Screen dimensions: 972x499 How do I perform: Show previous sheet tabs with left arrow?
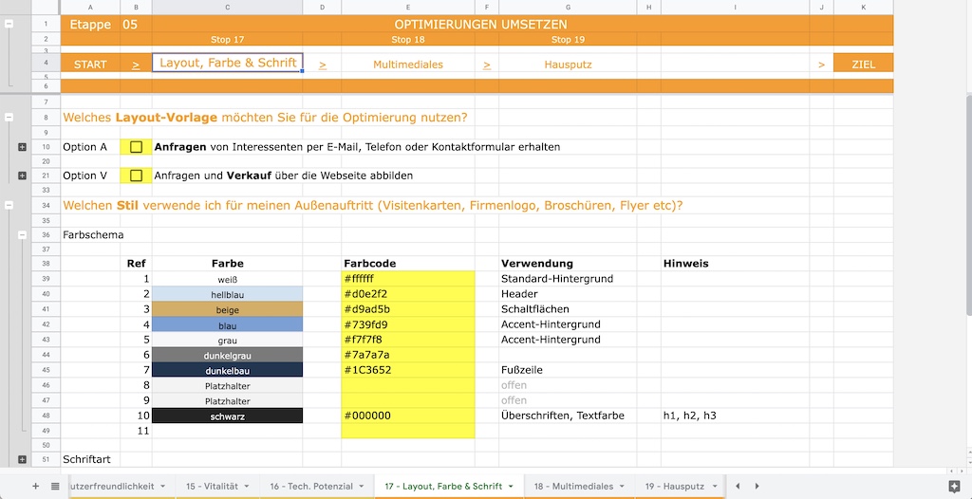coord(737,486)
